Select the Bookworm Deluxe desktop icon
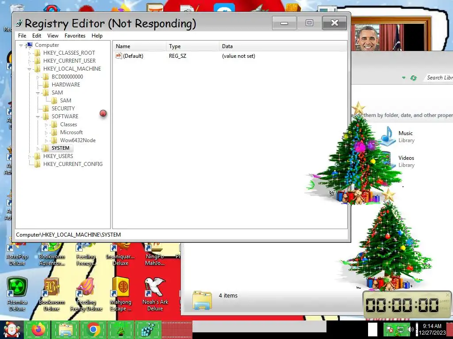Viewport: 453px width, 339px height. 51,294
